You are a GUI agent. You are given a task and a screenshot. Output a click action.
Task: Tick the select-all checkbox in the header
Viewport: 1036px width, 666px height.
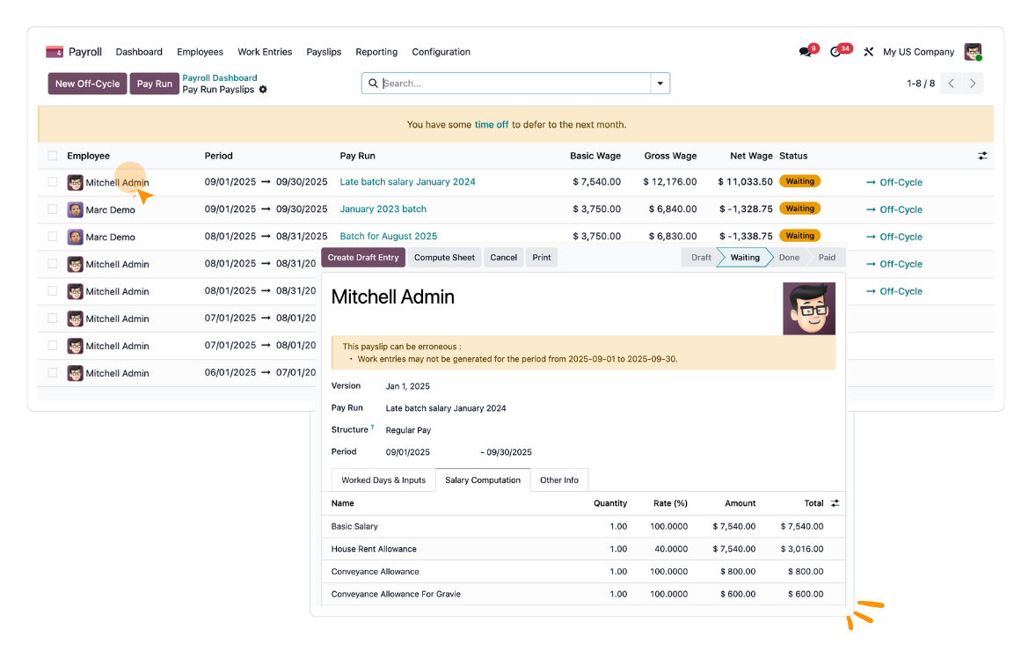tap(52, 156)
